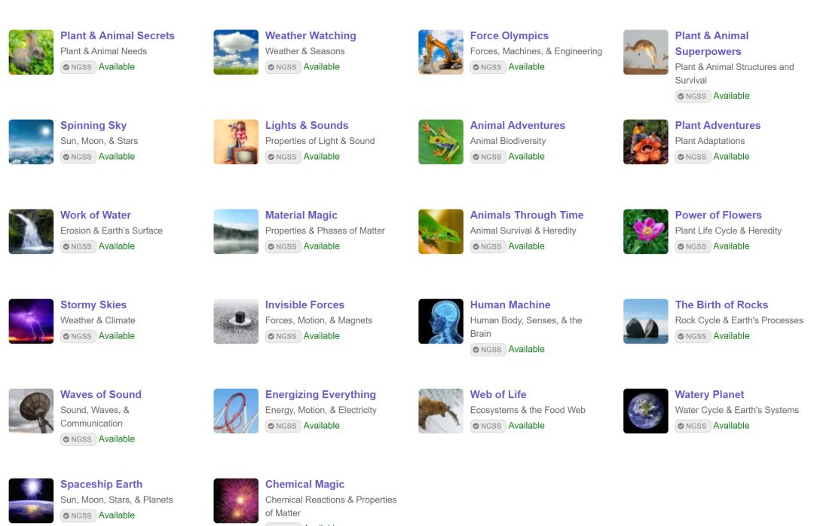
Task: Visit the Watery Planet title link
Action: coord(710,395)
